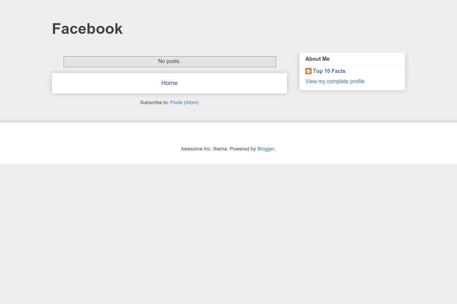
Task: Click View my complete profile
Action: (335, 81)
